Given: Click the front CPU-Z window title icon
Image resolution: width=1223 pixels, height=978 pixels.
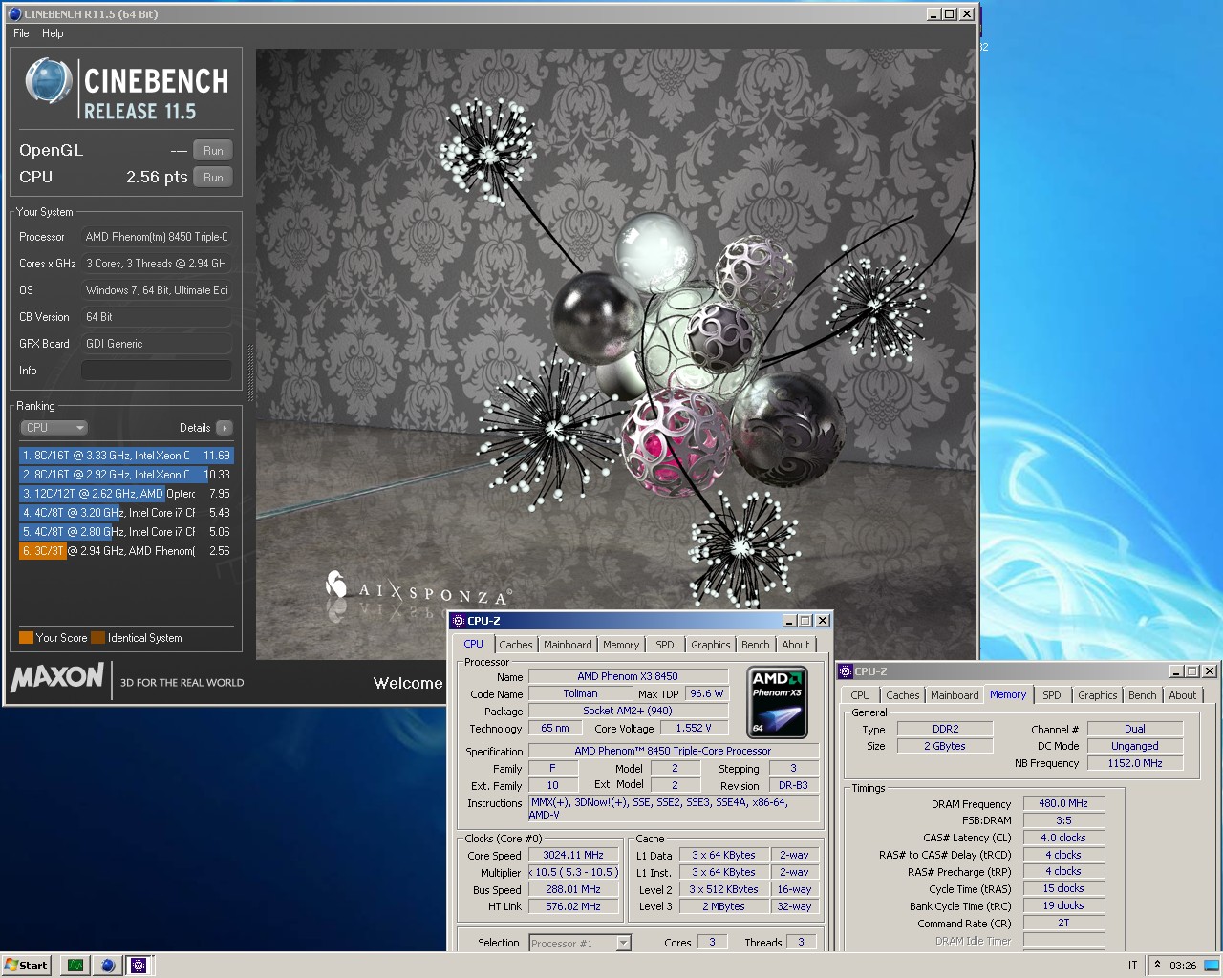Looking at the screenshot, I should 458,621.
